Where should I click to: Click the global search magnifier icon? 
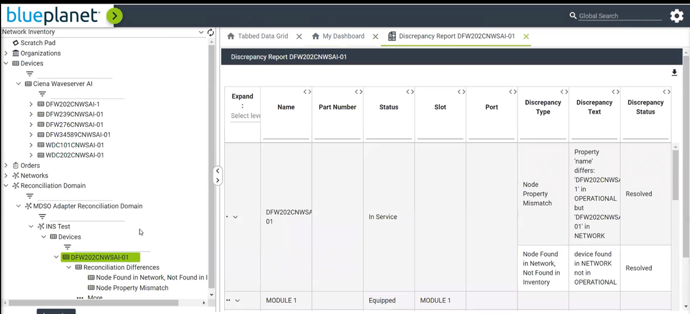pyautogui.click(x=573, y=16)
